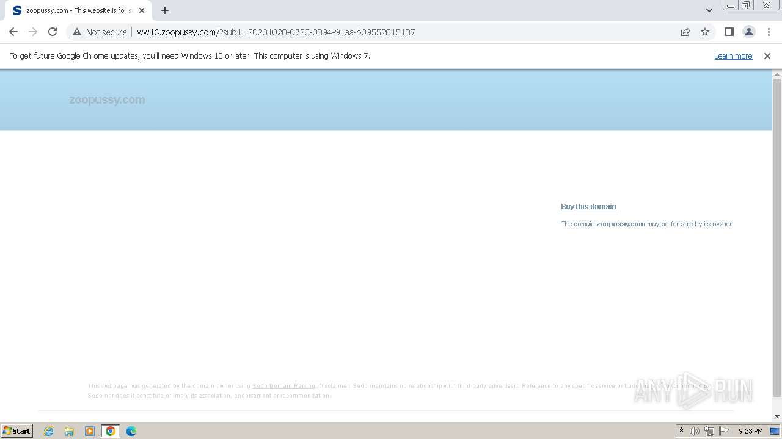782x439 pixels.
Task: Open the Chrome profile avatar
Action: point(748,32)
